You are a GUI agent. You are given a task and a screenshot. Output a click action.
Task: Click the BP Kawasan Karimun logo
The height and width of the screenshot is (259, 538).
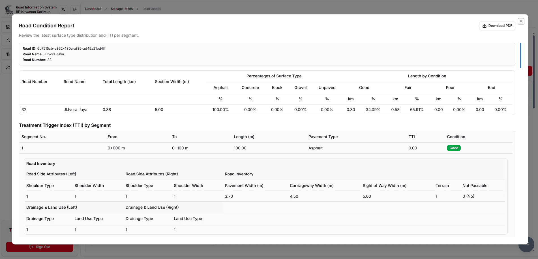pyautogui.click(x=9, y=10)
